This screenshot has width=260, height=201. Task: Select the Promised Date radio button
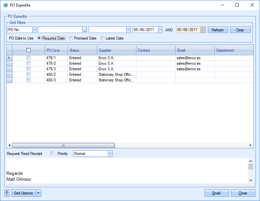(x=70, y=38)
